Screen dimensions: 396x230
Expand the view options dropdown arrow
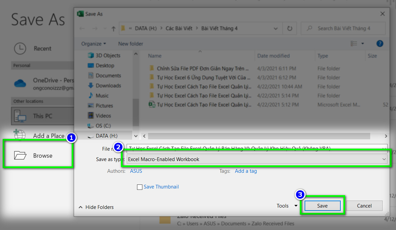tap(362, 44)
